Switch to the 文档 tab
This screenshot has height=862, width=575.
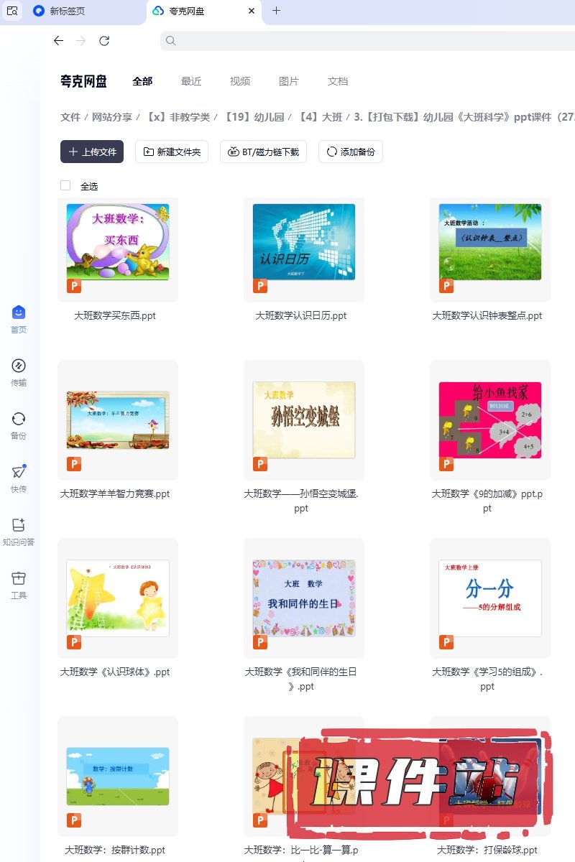tap(338, 81)
